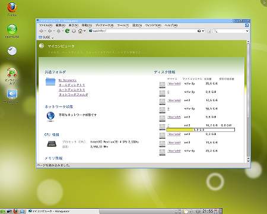
Task: Click the taskbar clock showing 21:55
Action: 208,211
